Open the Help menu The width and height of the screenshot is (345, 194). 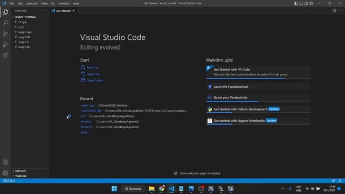[x=75, y=3]
